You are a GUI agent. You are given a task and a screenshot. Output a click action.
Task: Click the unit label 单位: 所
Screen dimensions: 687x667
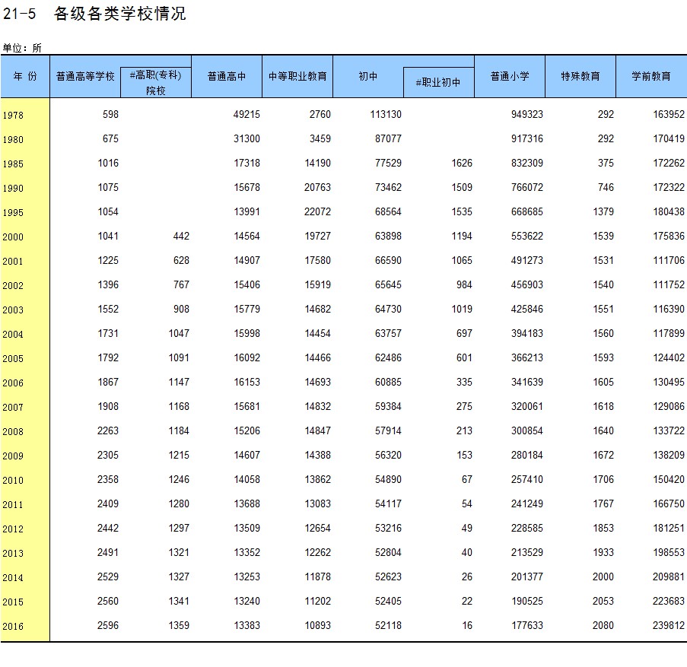click(x=22, y=48)
